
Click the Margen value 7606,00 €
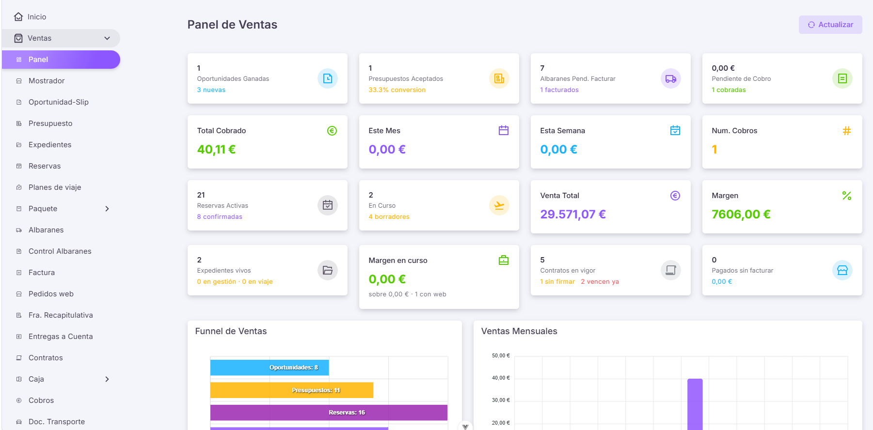tap(741, 215)
